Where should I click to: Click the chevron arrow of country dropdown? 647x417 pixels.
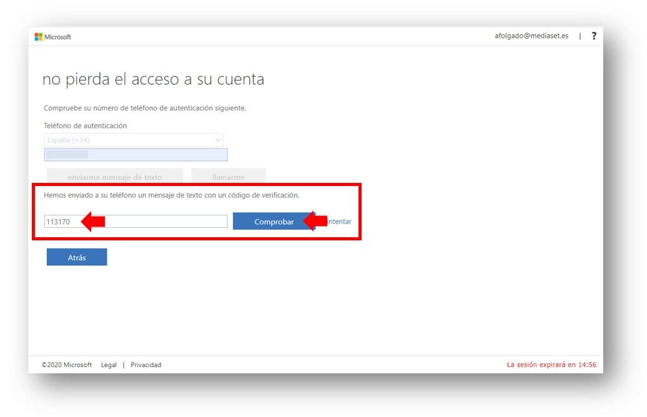tap(218, 140)
